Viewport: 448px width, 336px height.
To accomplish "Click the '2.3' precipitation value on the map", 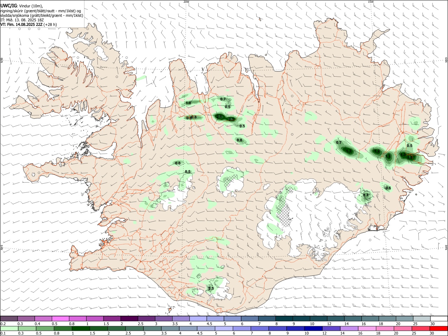I will tap(231, 120).
